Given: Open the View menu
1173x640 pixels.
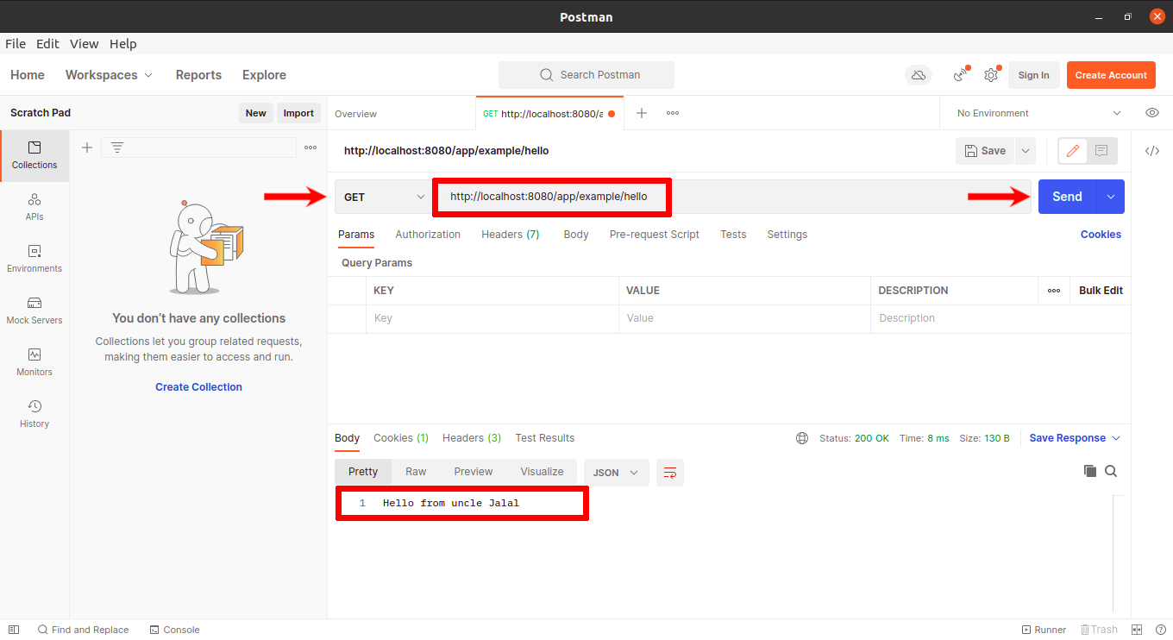Looking at the screenshot, I should 85,44.
